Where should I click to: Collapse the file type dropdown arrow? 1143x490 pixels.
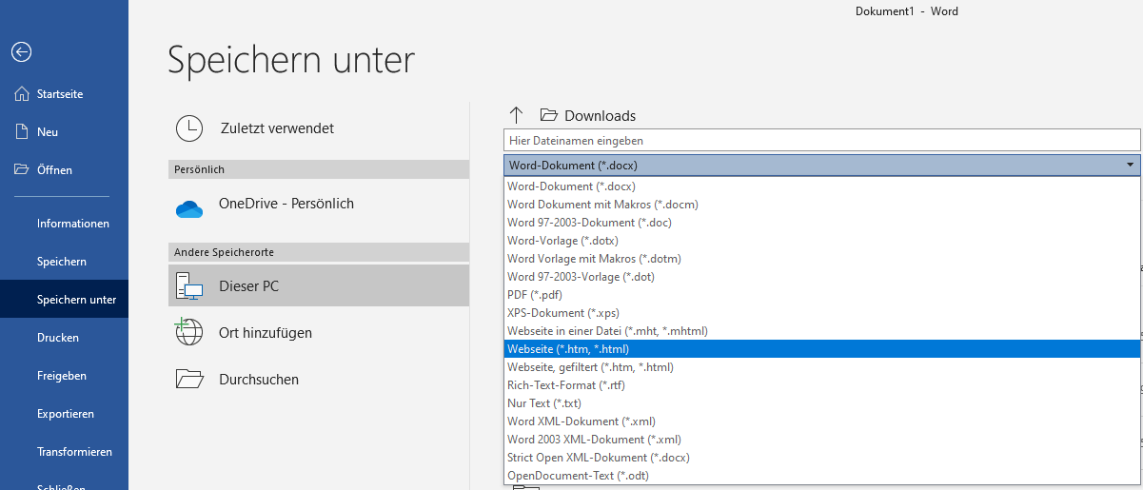pos(1129,165)
